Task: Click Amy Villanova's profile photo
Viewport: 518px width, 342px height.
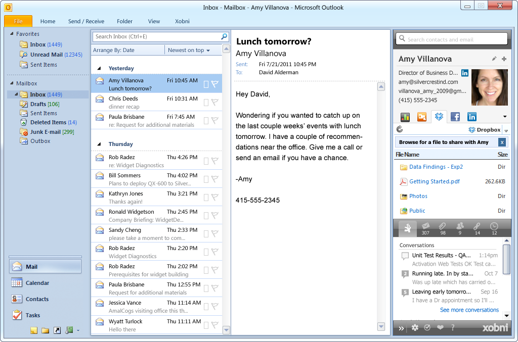Action: pos(490,87)
